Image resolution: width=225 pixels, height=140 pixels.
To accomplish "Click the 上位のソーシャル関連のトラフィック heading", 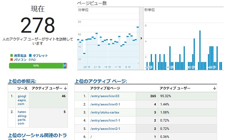I will coord(37,137).
